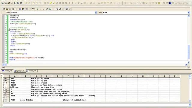Click code line 'traceStep = traceStep+1'
Screen dimensions: 192x108
18,50
